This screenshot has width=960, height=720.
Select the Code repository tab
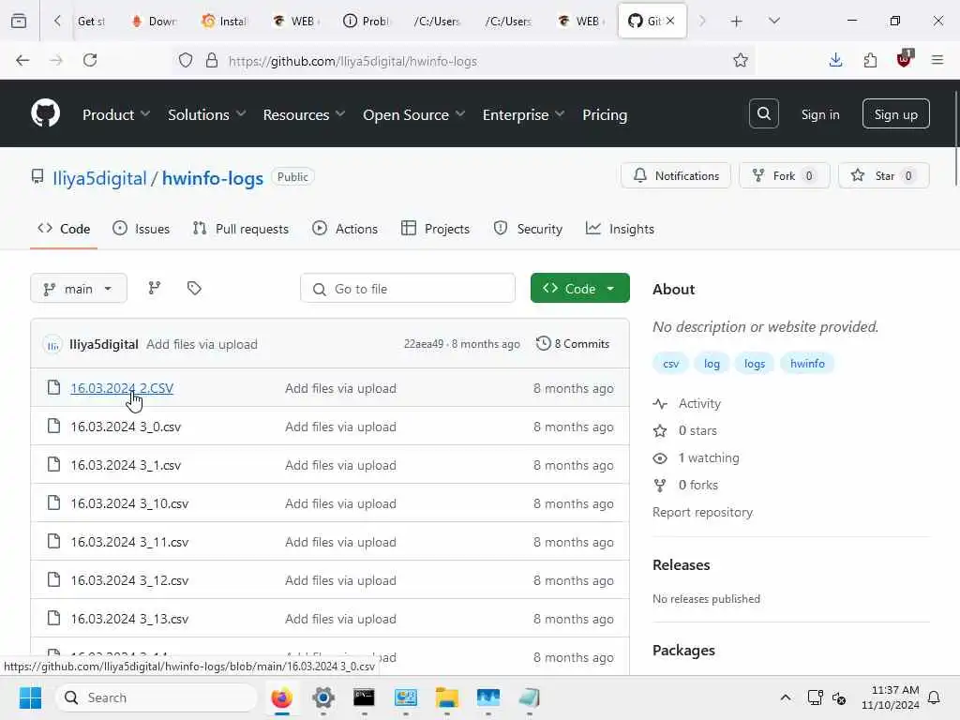(64, 229)
